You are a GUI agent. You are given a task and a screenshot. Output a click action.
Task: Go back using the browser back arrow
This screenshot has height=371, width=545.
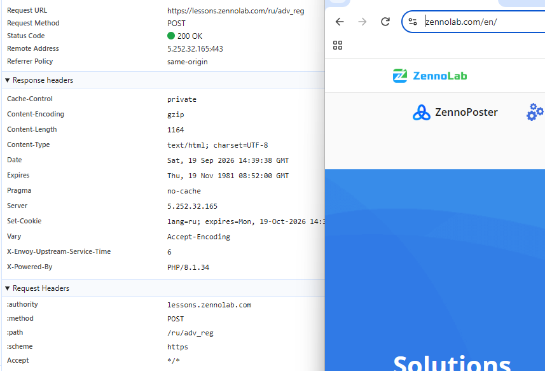pos(340,22)
